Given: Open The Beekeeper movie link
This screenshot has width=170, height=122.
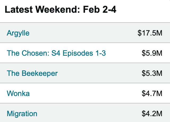Looking at the screenshot, I should tap(32, 73).
